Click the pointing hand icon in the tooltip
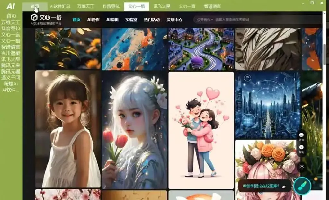 [x=284, y=187]
